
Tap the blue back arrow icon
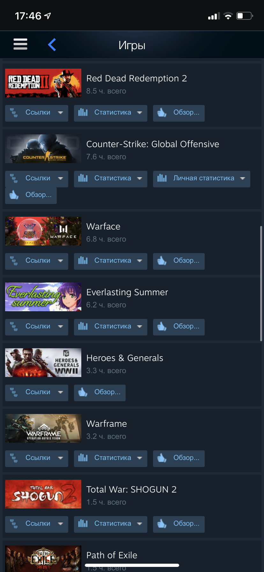click(52, 44)
